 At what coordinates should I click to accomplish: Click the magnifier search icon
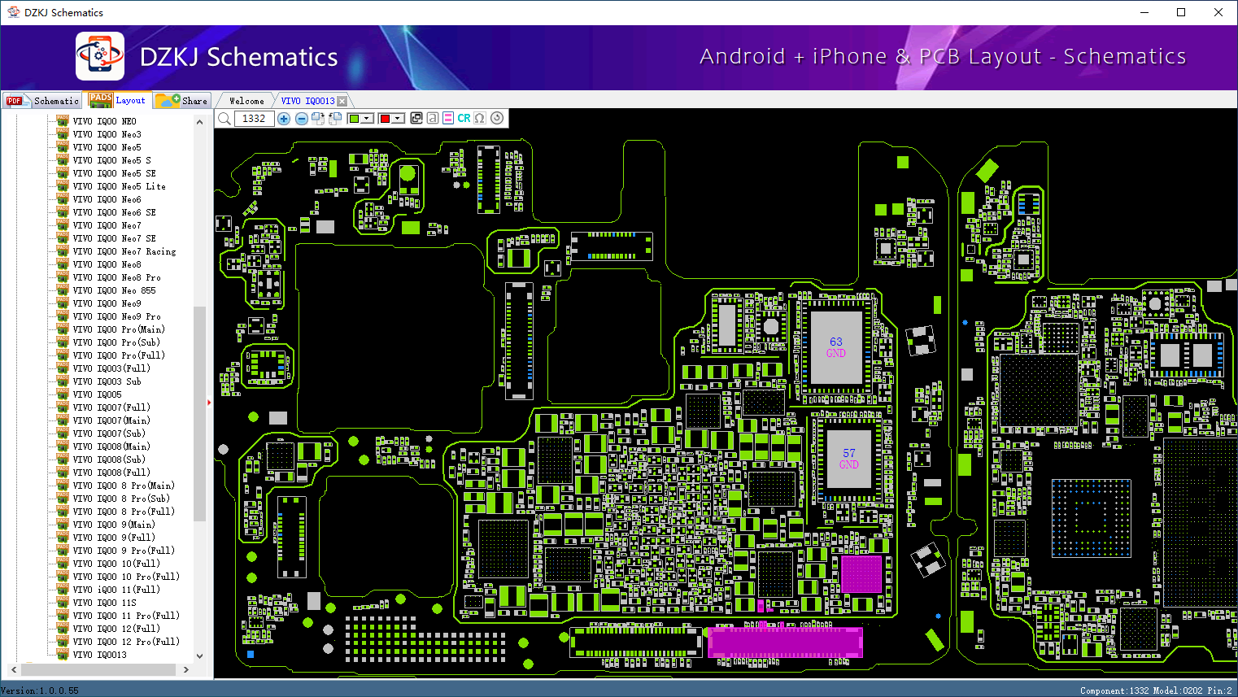(x=224, y=119)
